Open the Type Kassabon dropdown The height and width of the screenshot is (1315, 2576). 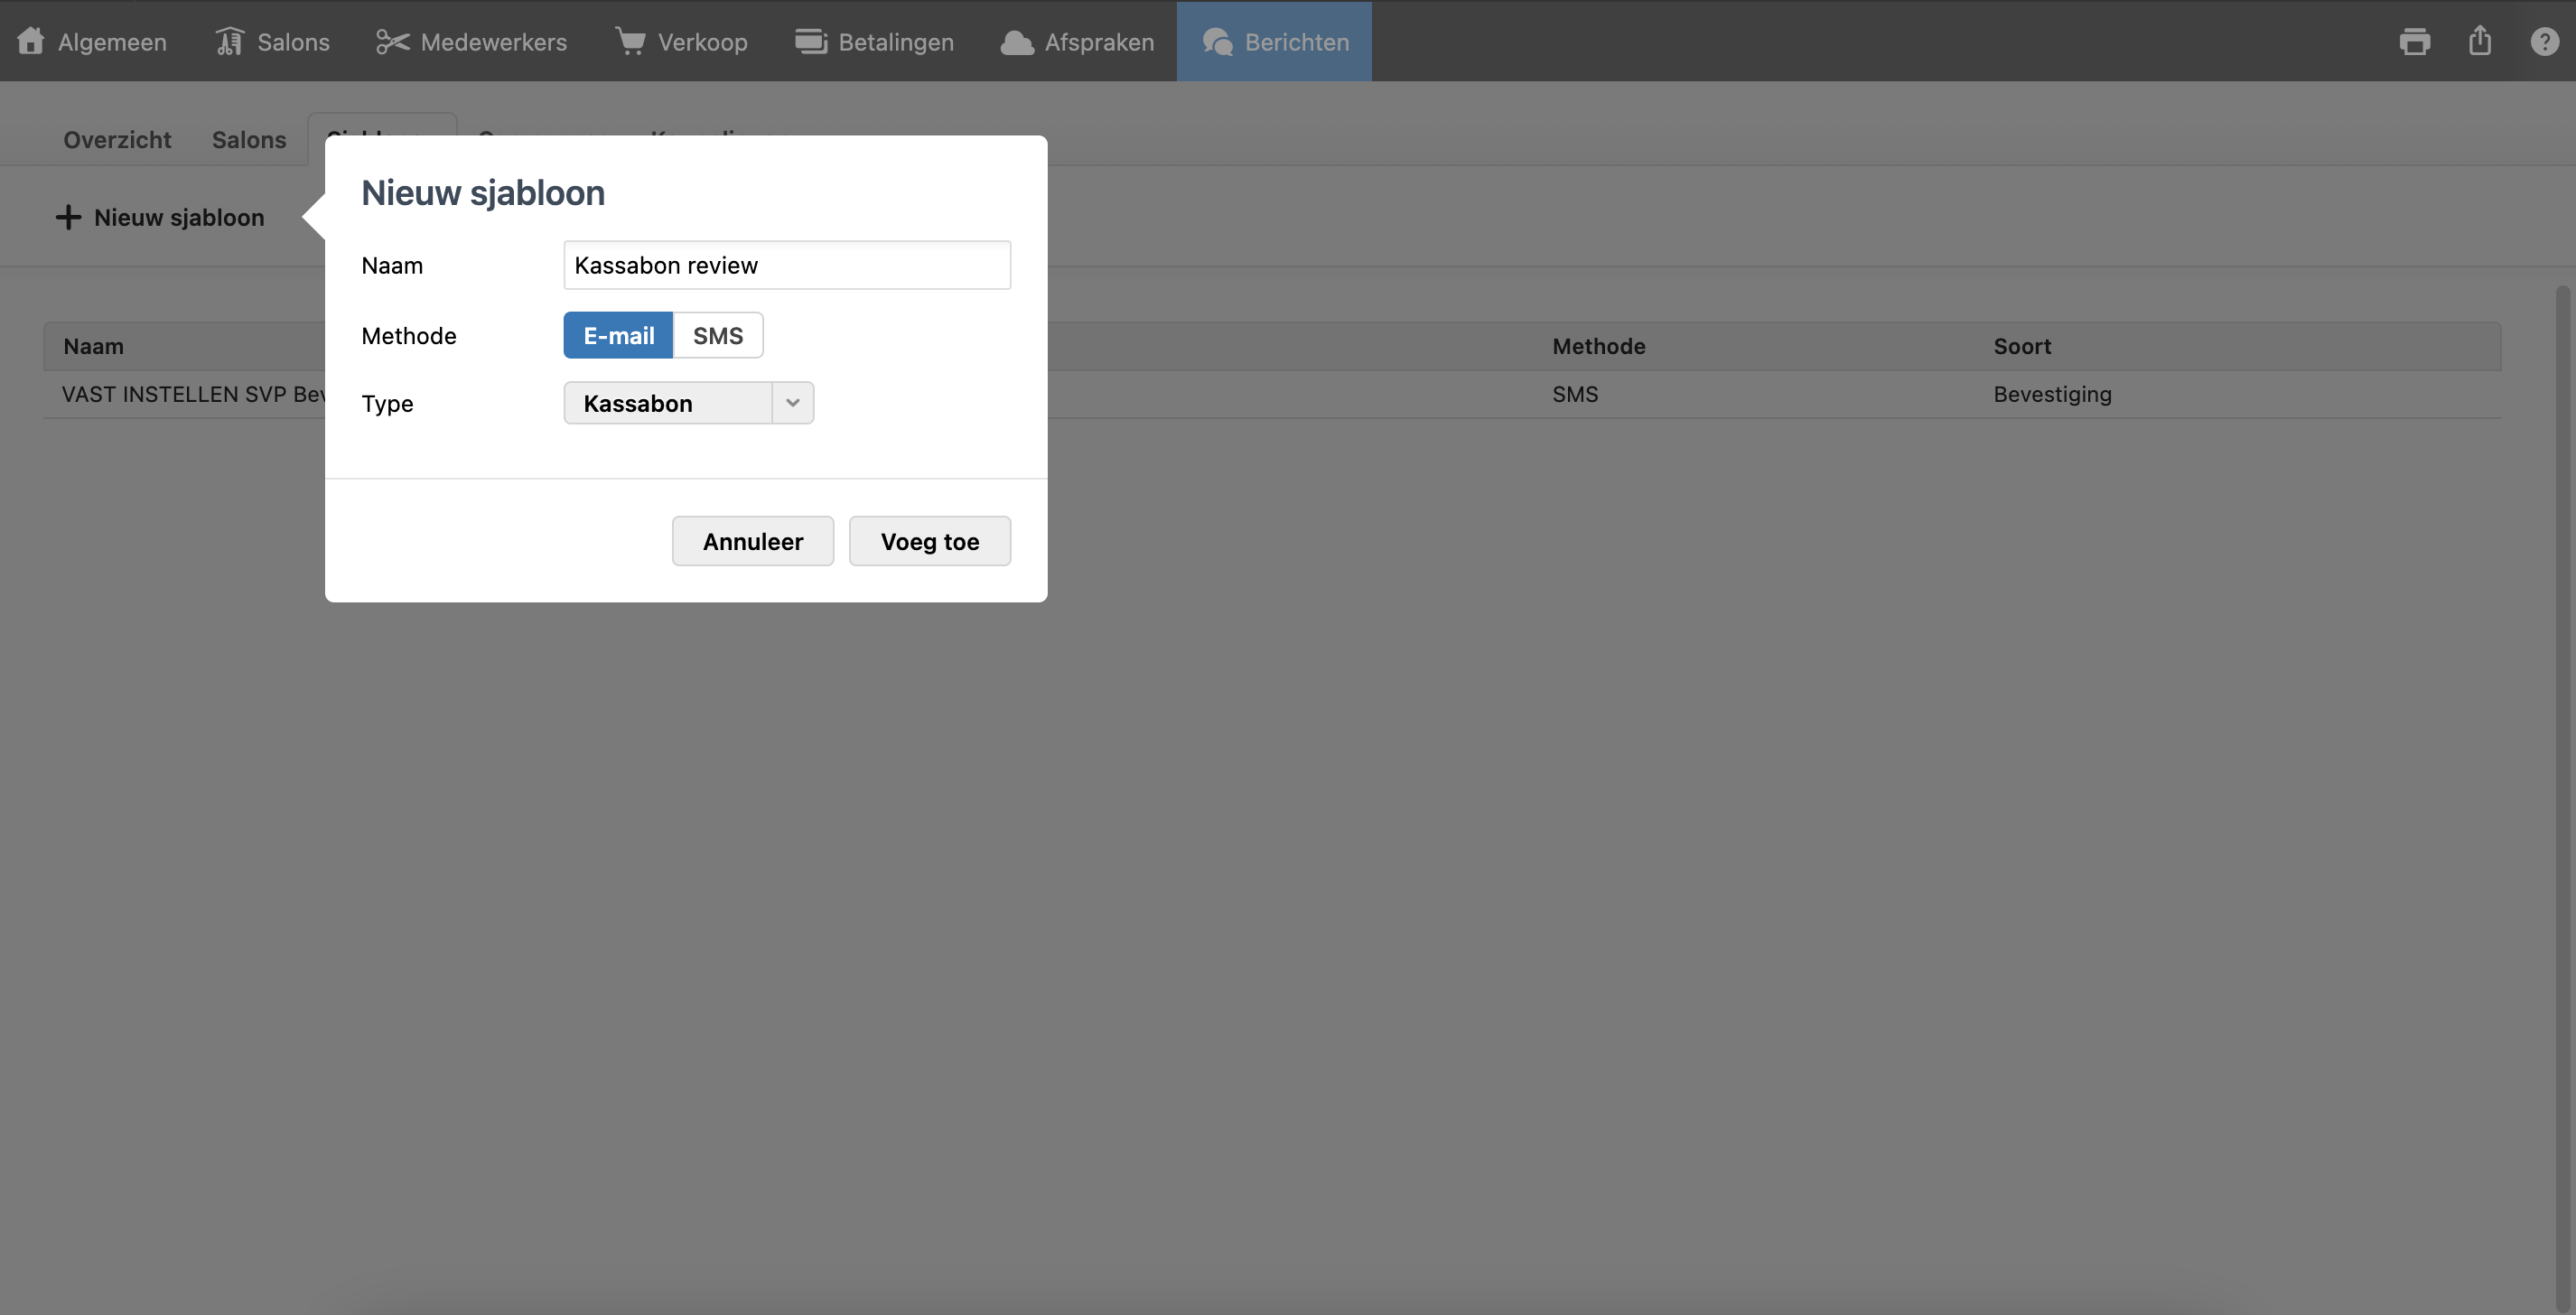click(668, 403)
